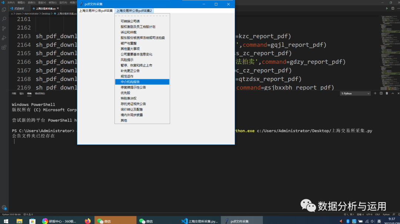Open the Windows Start menu
400x224 pixels.
tap(6, 221)
